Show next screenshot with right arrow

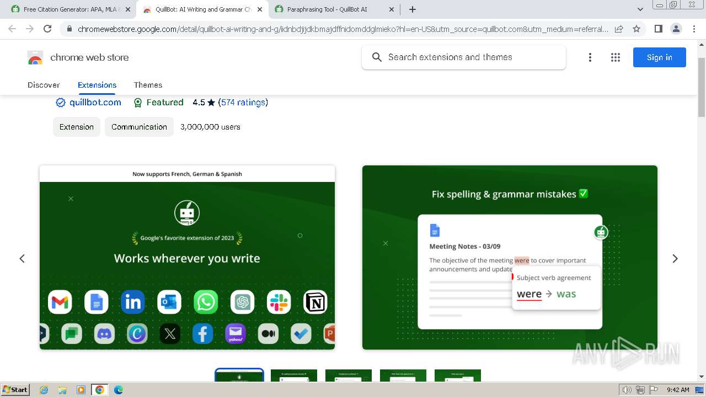click(x=675, y=259)
